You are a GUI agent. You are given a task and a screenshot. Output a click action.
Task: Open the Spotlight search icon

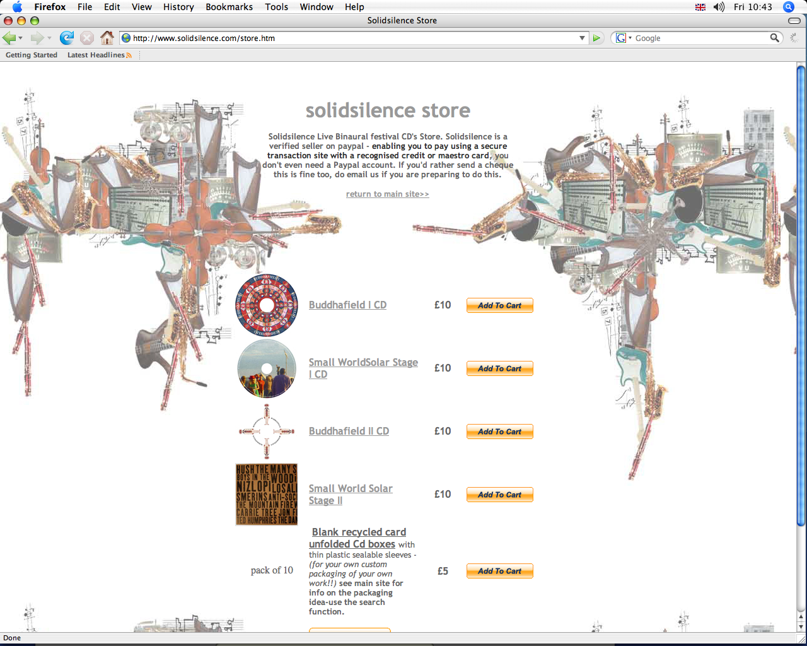788,7
